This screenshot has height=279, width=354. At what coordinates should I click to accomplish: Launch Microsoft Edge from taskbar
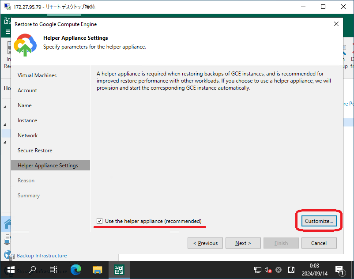pos(76,270)
